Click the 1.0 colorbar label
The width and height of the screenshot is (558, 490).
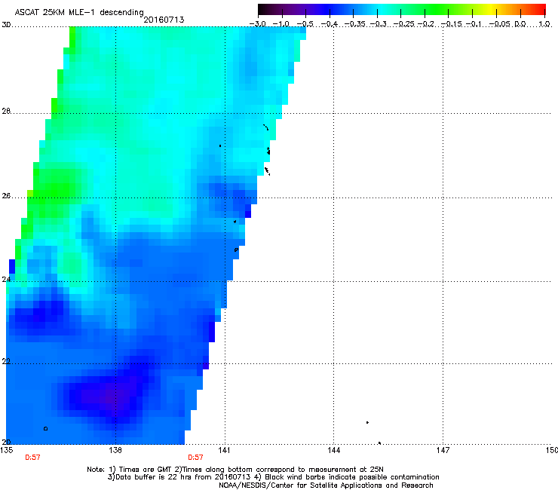tap(544, 24)
